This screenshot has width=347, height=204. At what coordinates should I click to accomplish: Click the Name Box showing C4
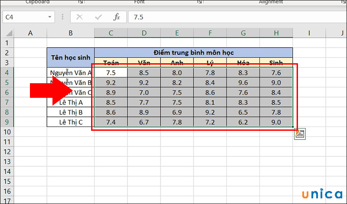click(x=24, y=17)
